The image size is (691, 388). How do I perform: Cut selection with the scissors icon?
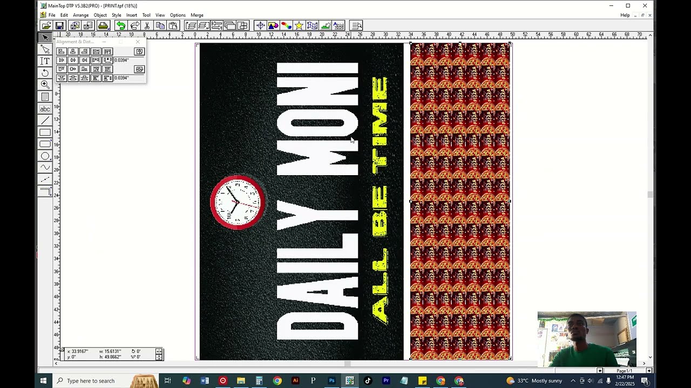coord(147,25)
